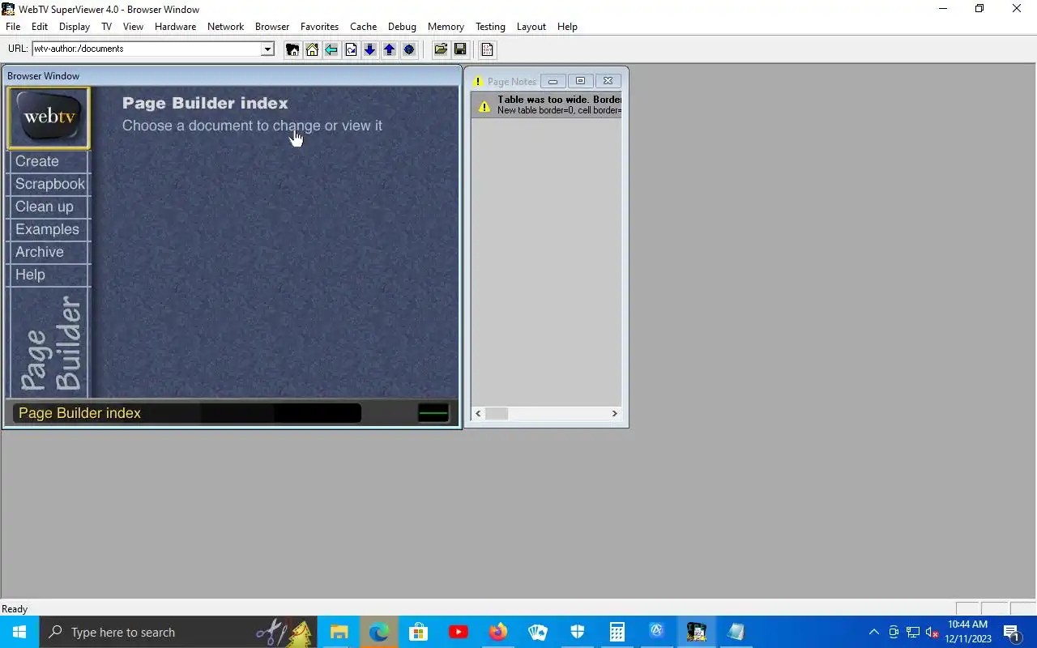Click the Page Notes horizontal scrollbar thumb
Image resolution: width=1037 pixels, height=648 pixels.
coord(497,413)
